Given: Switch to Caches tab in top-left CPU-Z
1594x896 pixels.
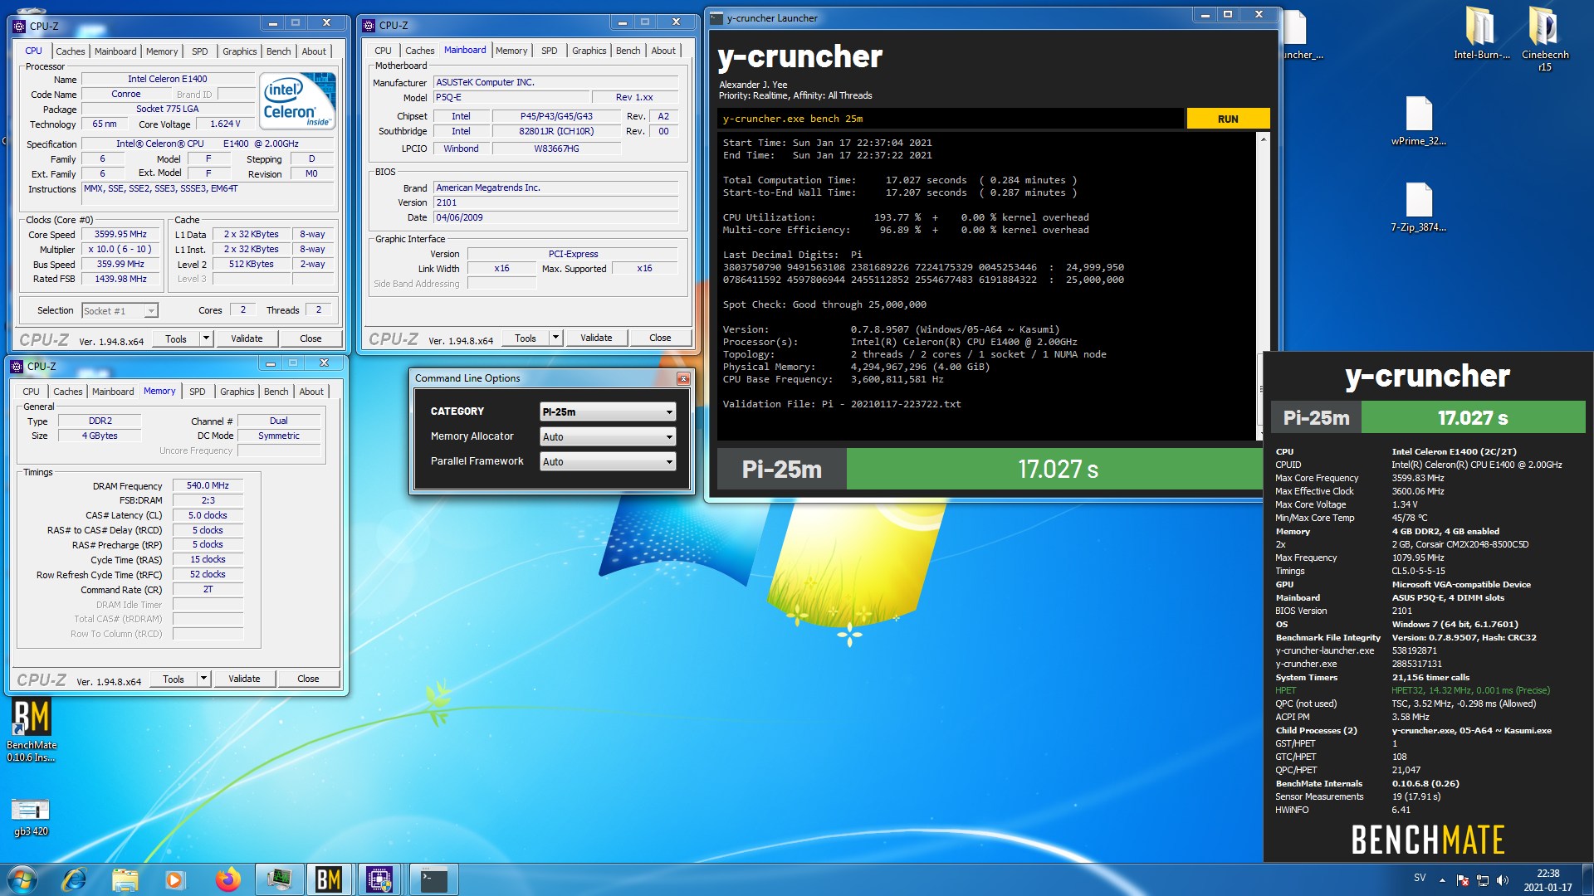Looking at the screenshot, I should (x=71, y=51).
